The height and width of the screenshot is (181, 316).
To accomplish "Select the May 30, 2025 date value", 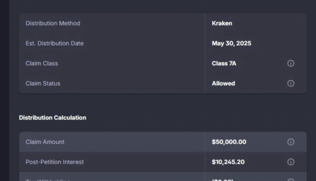I will 231,43.
